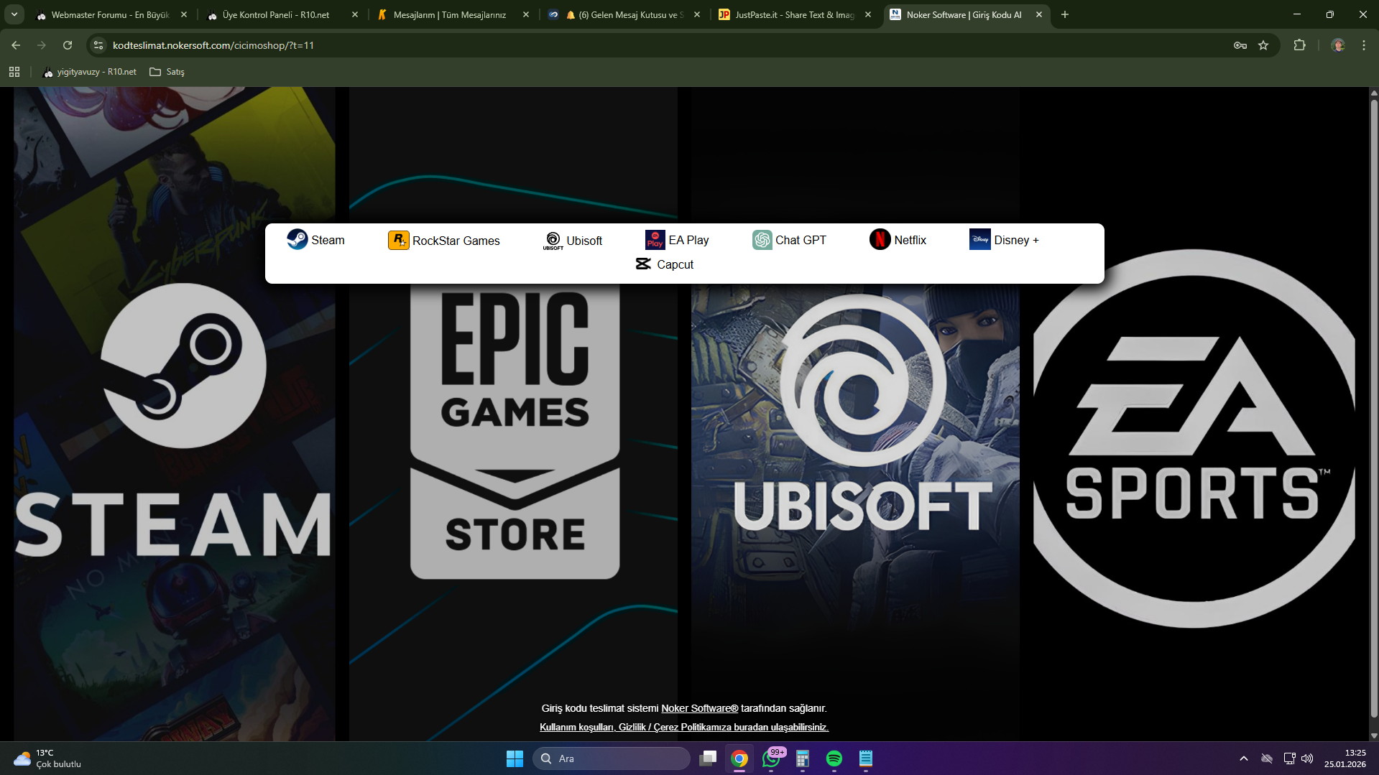Expand the Satış bookmarks folder
1379x775 pixels.
point(167,72)
